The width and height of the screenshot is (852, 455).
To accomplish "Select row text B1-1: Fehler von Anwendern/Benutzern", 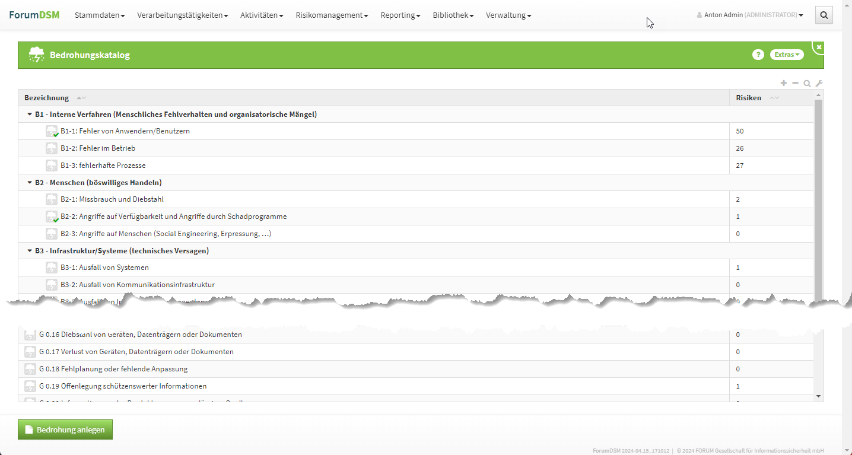I will (x=125, y=131).
